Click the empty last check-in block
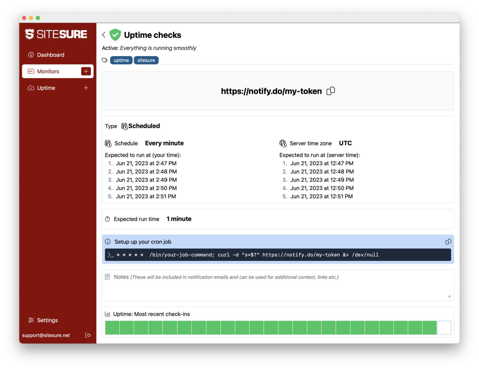Viewport: 479px width, 369px height. (444, 328)
